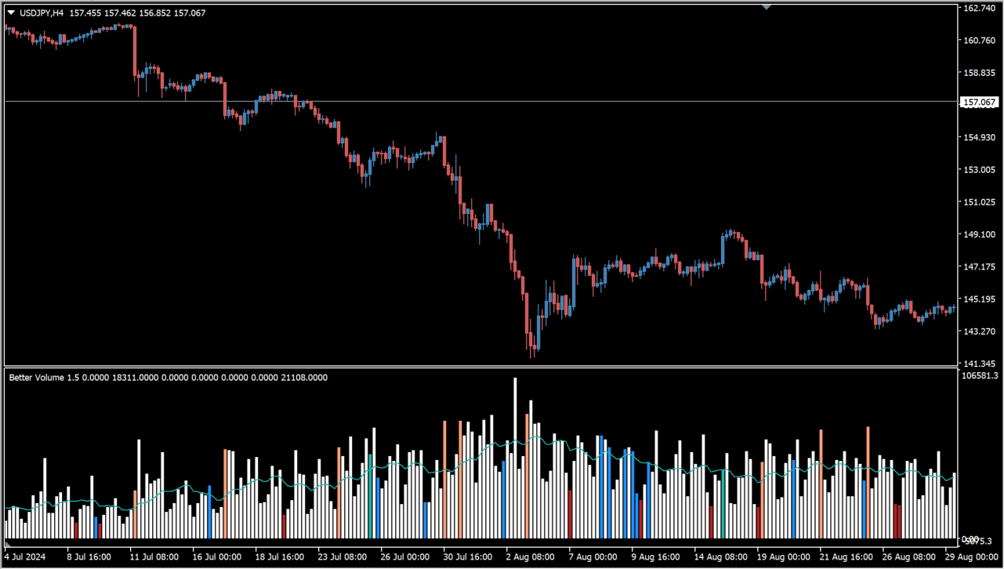Click the 4 Jul 2024 date label
The width and height of the screenshot is (1004, 569).
click(25, 557)
